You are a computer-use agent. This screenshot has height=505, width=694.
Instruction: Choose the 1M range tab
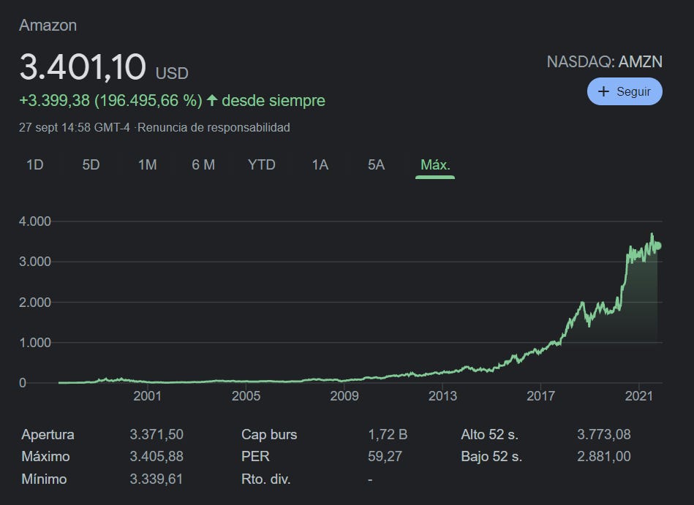(x=148, y=165)
